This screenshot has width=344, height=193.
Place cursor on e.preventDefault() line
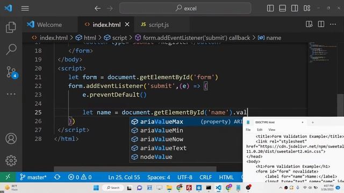pos(114,95)
